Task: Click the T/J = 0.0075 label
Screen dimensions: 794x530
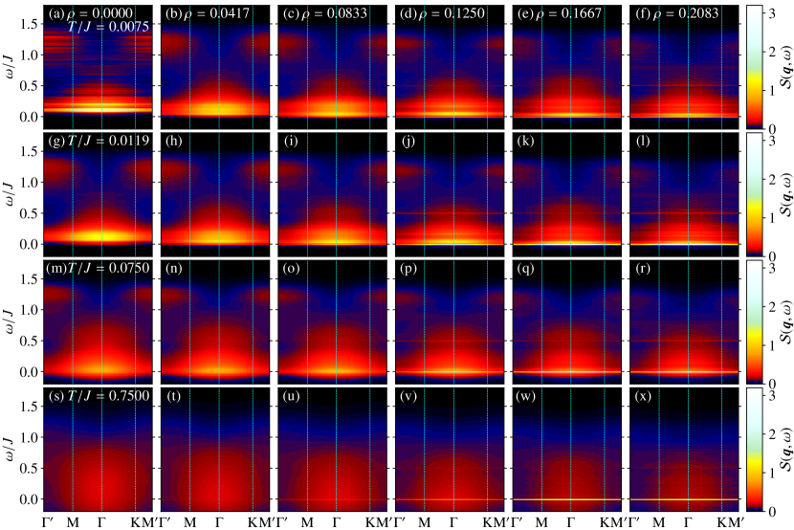Action: 108,27
